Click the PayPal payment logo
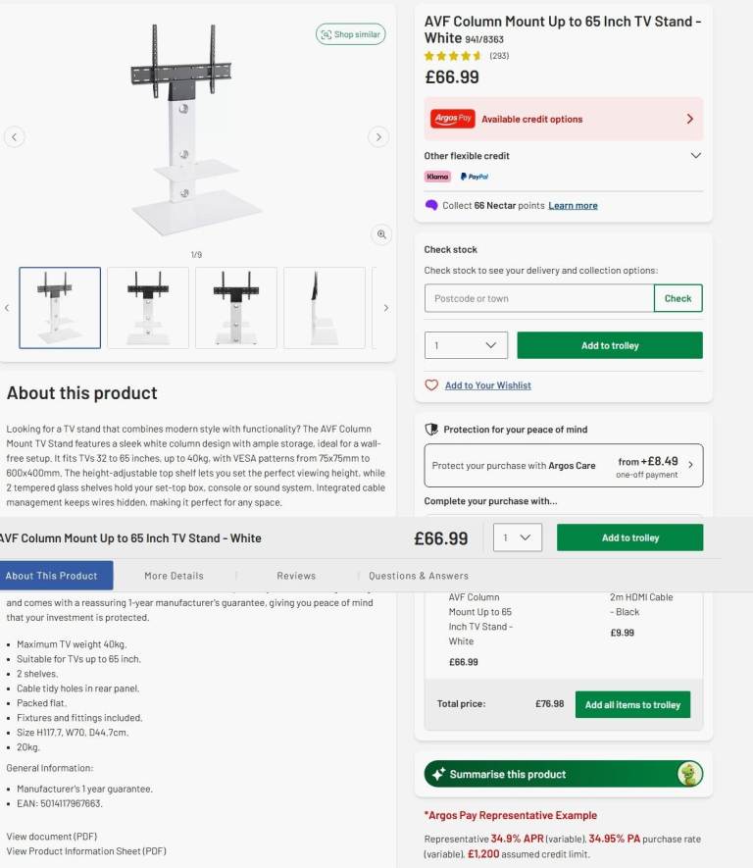753x868 pixels. point(475,177)
